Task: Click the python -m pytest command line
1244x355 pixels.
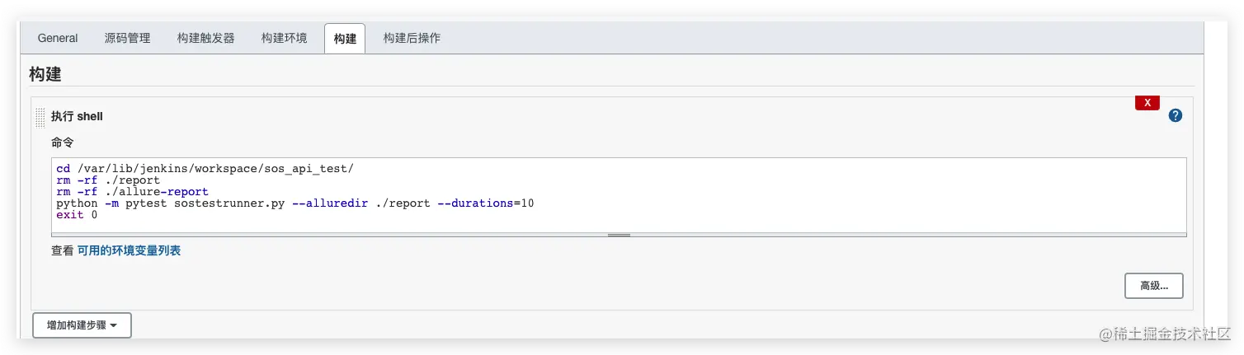Action: click(x=295, y=203)
